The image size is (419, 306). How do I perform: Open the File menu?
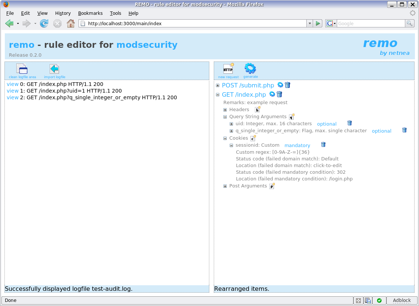tap(10, 13)
